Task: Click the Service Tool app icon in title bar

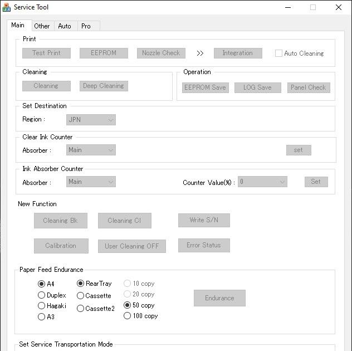Action: pyautogui.click(x=6, y=7)
